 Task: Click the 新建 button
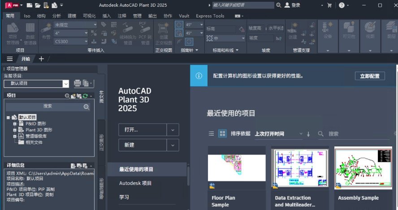pos(143,145)
